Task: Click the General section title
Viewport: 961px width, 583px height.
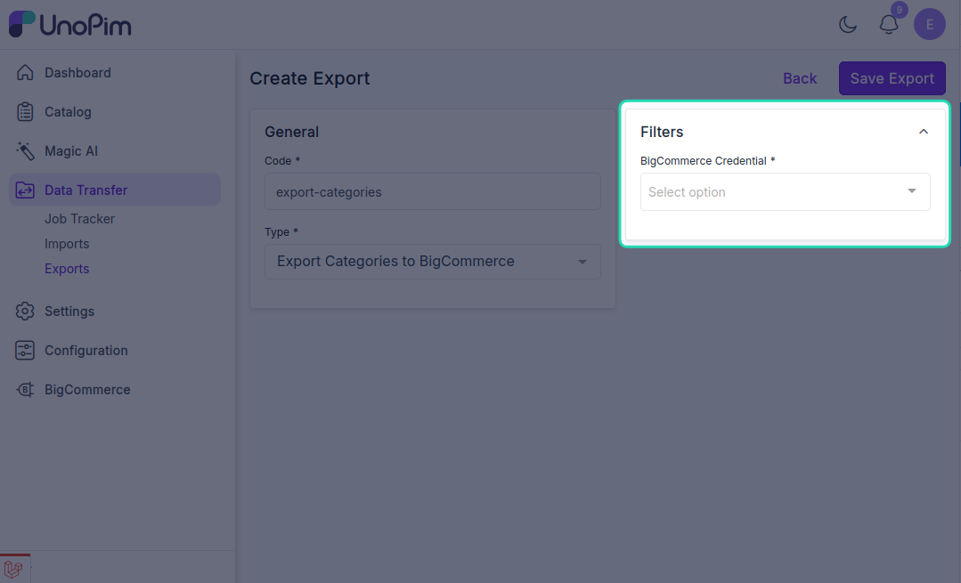Action: click(x=292, y=132)
